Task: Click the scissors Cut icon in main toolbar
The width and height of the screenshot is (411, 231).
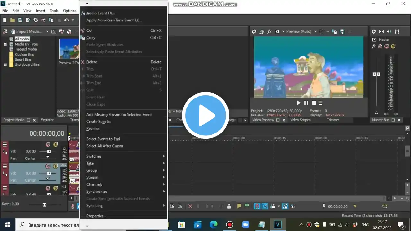Action: [x=43, y=20]
